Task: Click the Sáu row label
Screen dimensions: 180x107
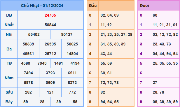Action: pos(9,92)
